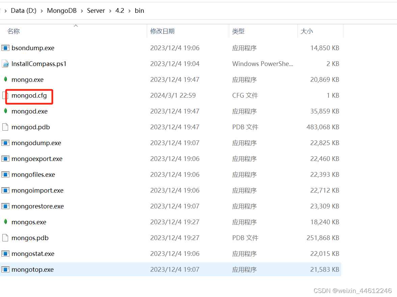Expand the chevron after Data (D:)

click(x=42, y=11)
